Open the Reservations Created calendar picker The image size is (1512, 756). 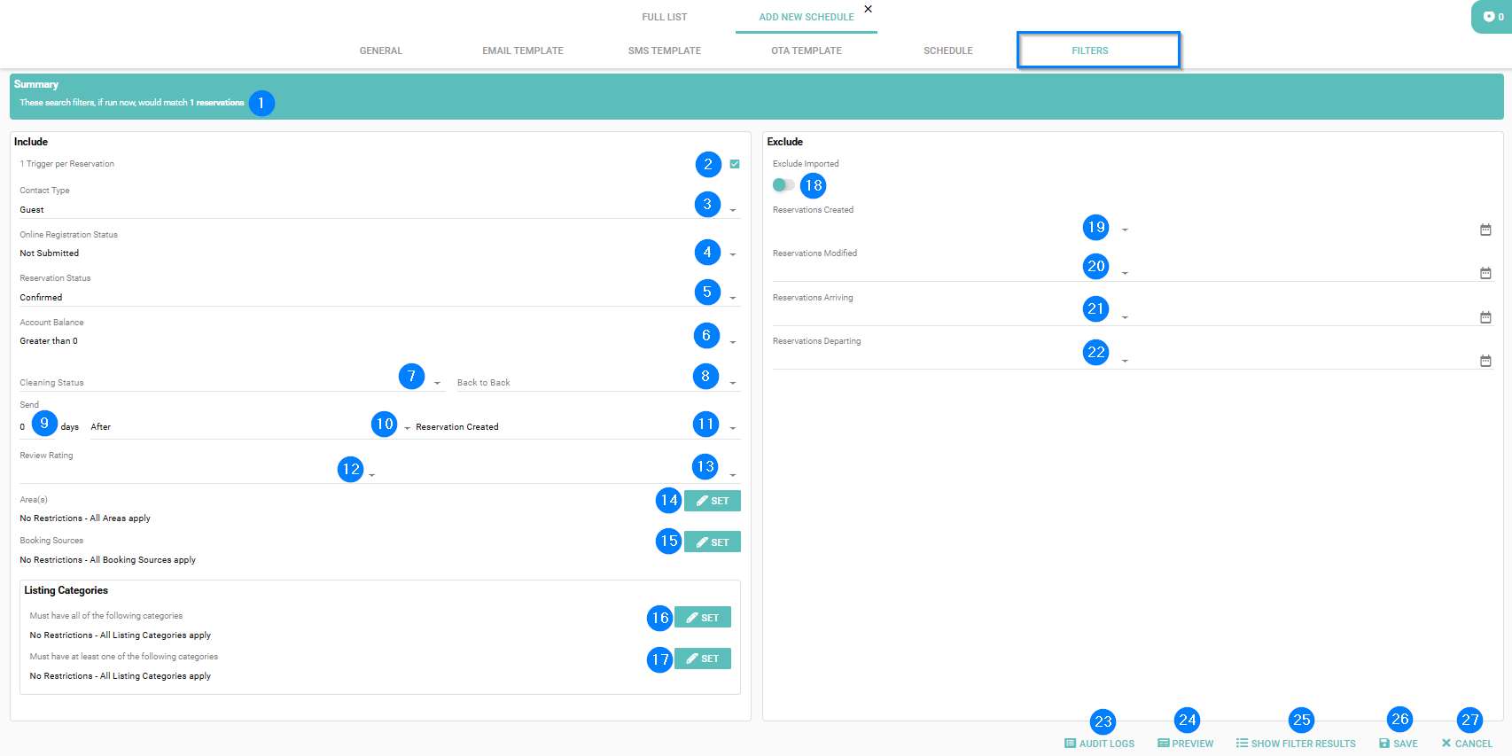1485,230
